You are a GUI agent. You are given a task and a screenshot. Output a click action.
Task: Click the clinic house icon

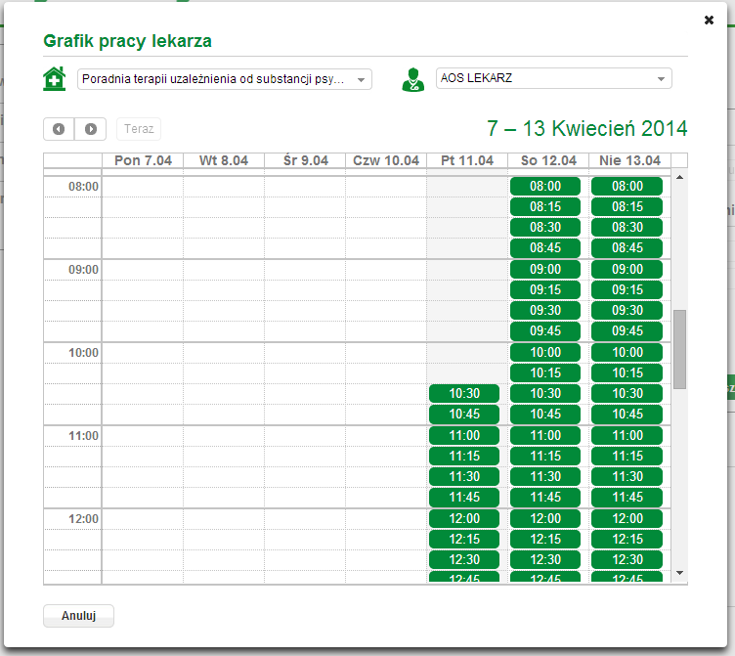coord(55,79)
